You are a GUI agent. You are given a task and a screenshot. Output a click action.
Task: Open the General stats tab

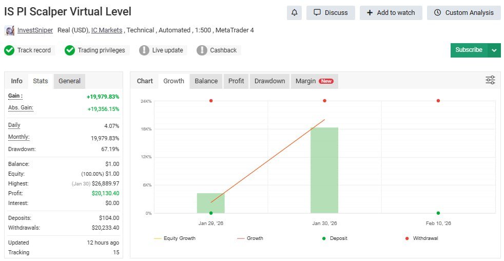coord(69,81)
